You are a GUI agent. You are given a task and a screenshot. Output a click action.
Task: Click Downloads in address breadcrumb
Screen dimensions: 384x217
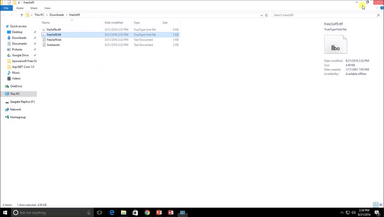tap(57, 15)
